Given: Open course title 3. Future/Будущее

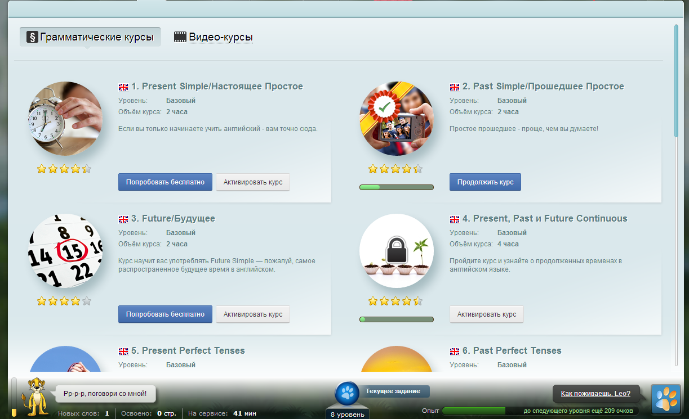Looking at the screenshot, I should 173,219.
